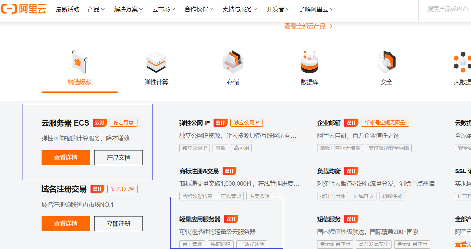Select the 数据库 database category icon
The width and height of the screenshot is (471, 249).
coord(310,62)
